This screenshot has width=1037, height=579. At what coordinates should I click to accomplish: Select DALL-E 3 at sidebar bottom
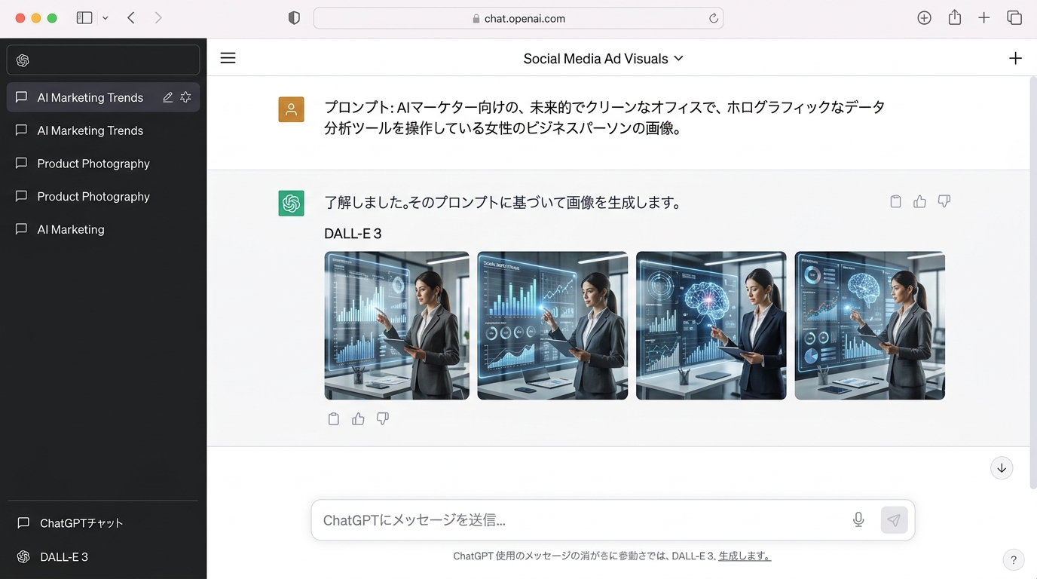(x=64, y=557)
